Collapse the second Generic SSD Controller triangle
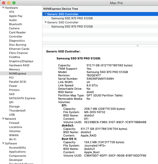This screenshot has height=164, width=158. [45, 22]
